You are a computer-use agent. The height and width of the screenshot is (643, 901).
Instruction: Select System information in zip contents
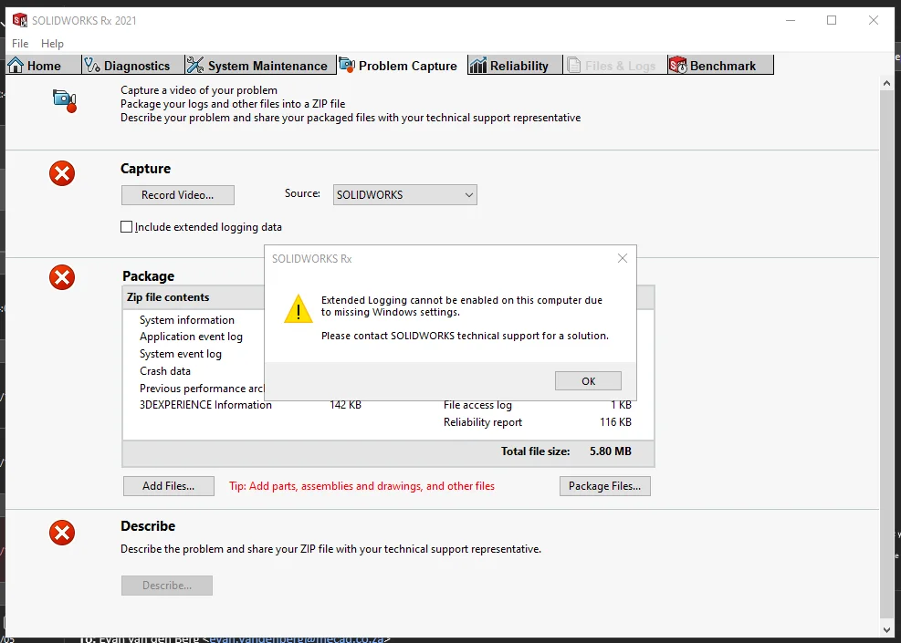tap(187, 320)
